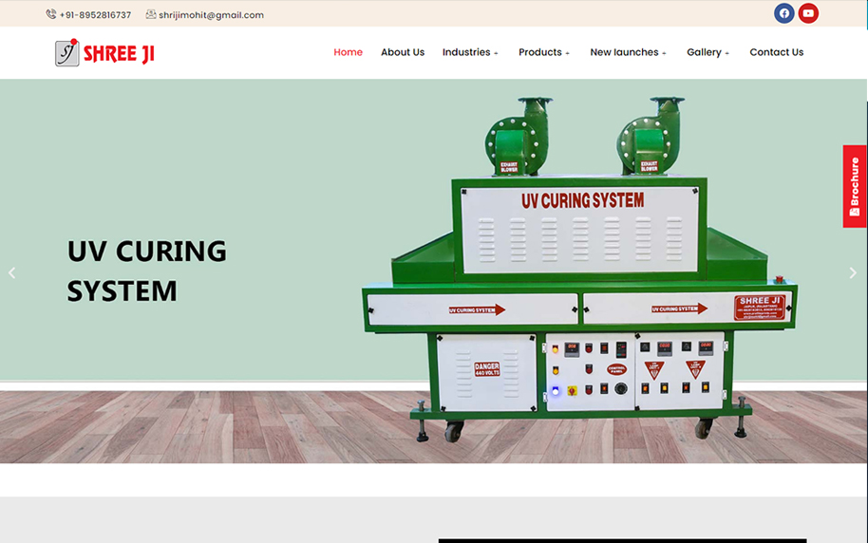Open the red Brochure side button
The image size is (868, 543).
click(855, 186)
